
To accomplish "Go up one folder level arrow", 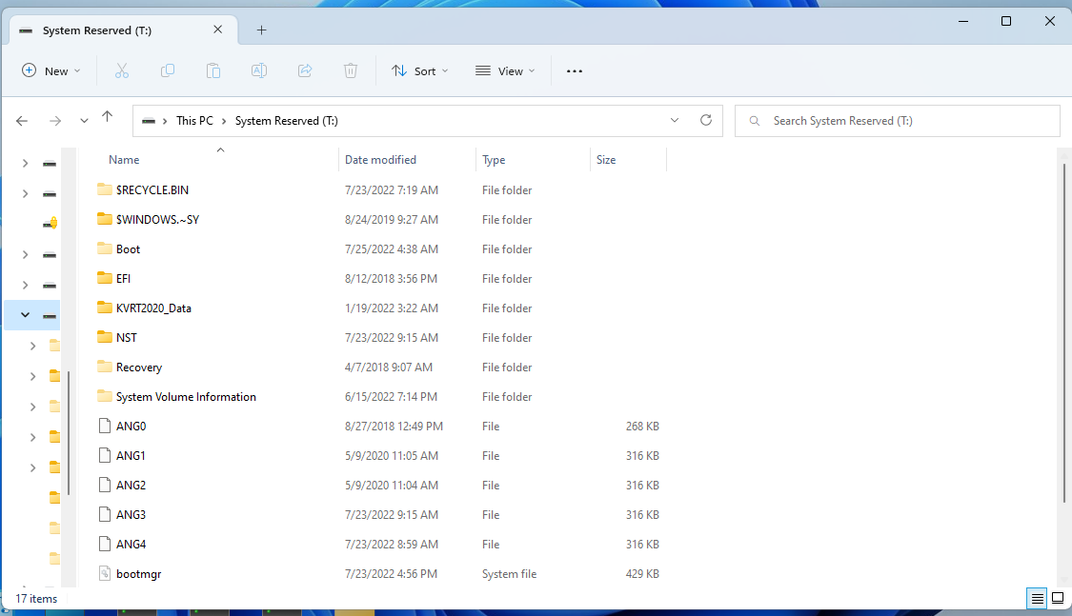I will tap(108, 117).
